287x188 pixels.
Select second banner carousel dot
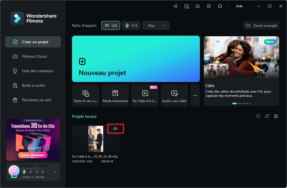tap(239, 103)
